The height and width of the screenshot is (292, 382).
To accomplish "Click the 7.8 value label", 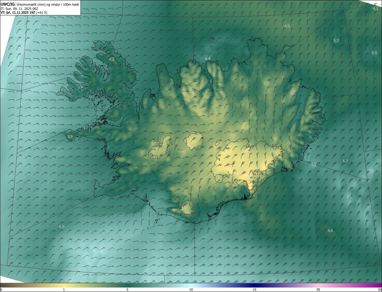I will [x=370, y=171].
